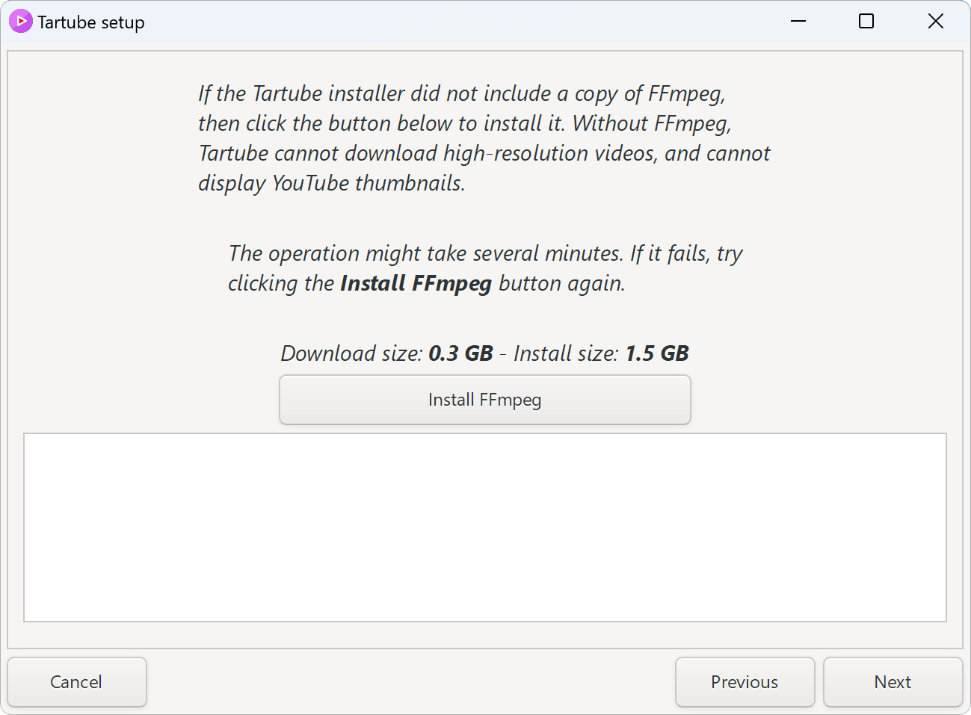Viewport: 971px width, 715px height.
Task: Start the Install FFmpeg operation
Action: [x=485, y=400]
